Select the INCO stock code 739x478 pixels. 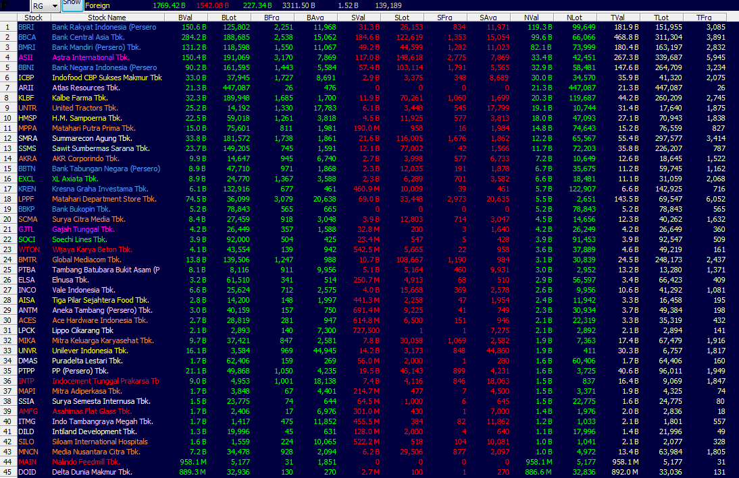(x=27, y=291)
